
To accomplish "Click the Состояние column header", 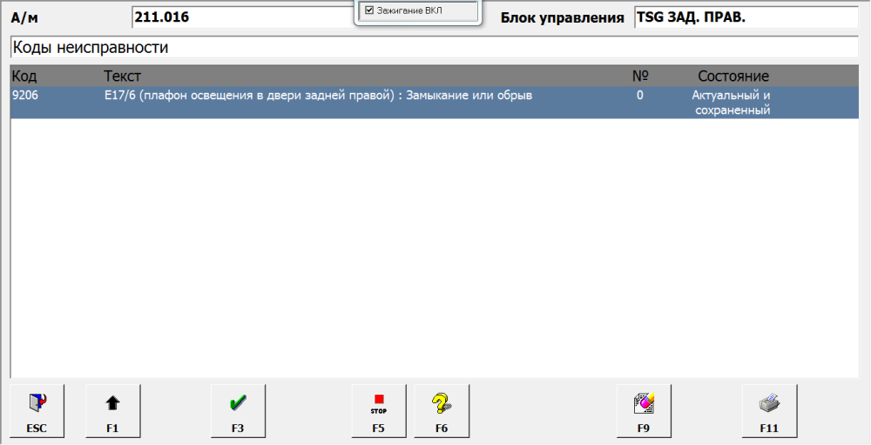I will coord(733,76).
